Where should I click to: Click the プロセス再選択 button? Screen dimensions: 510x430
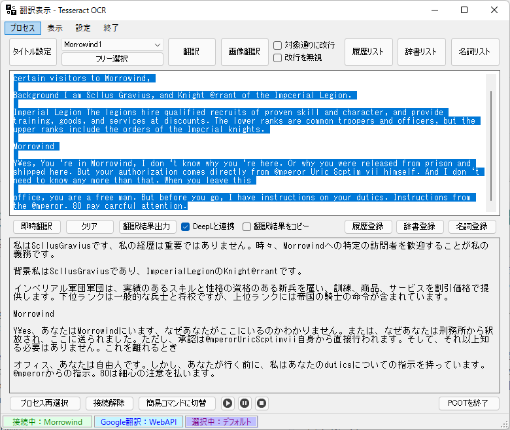[45, 403]
